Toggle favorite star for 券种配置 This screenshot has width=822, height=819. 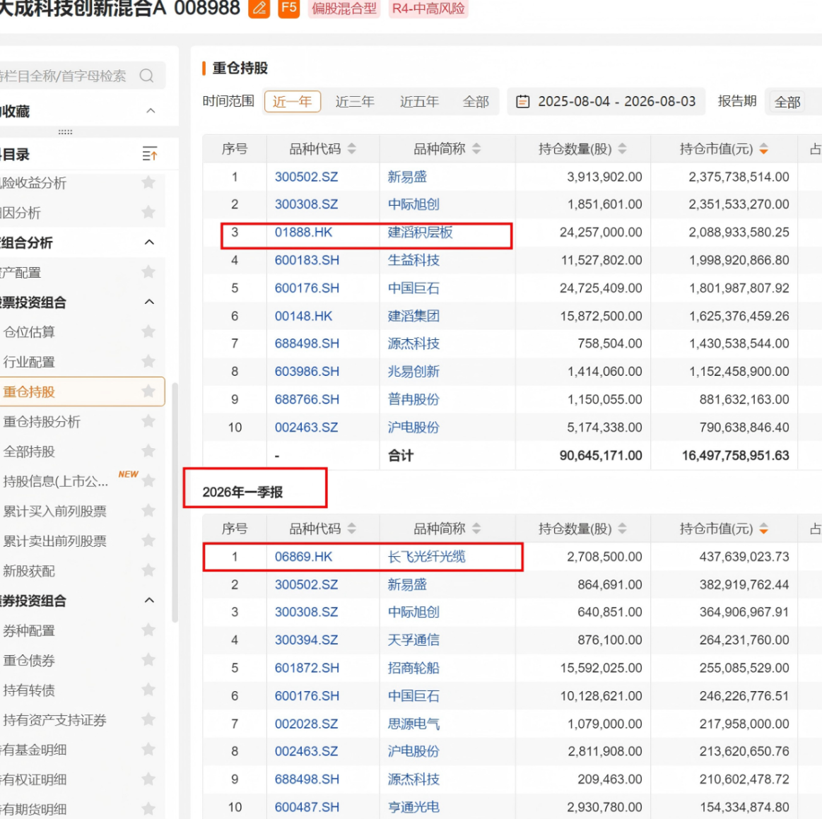[x=148, y=630]
